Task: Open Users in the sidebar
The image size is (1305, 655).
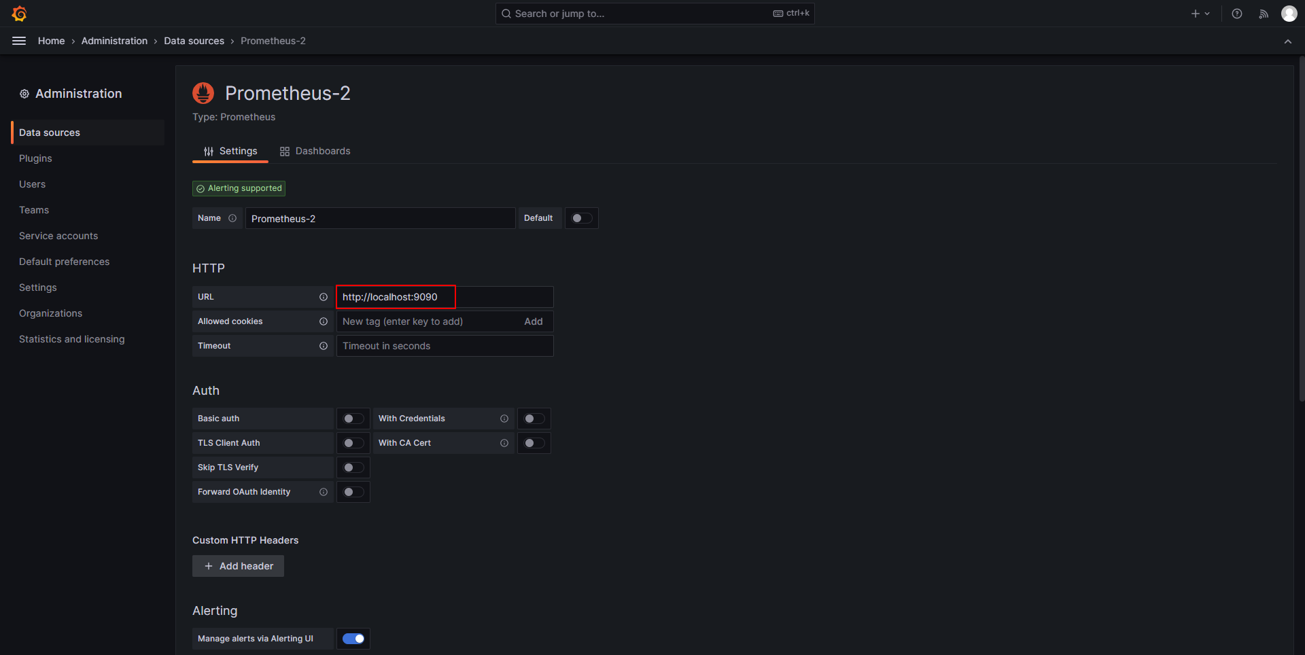Action: click(32, 184)
